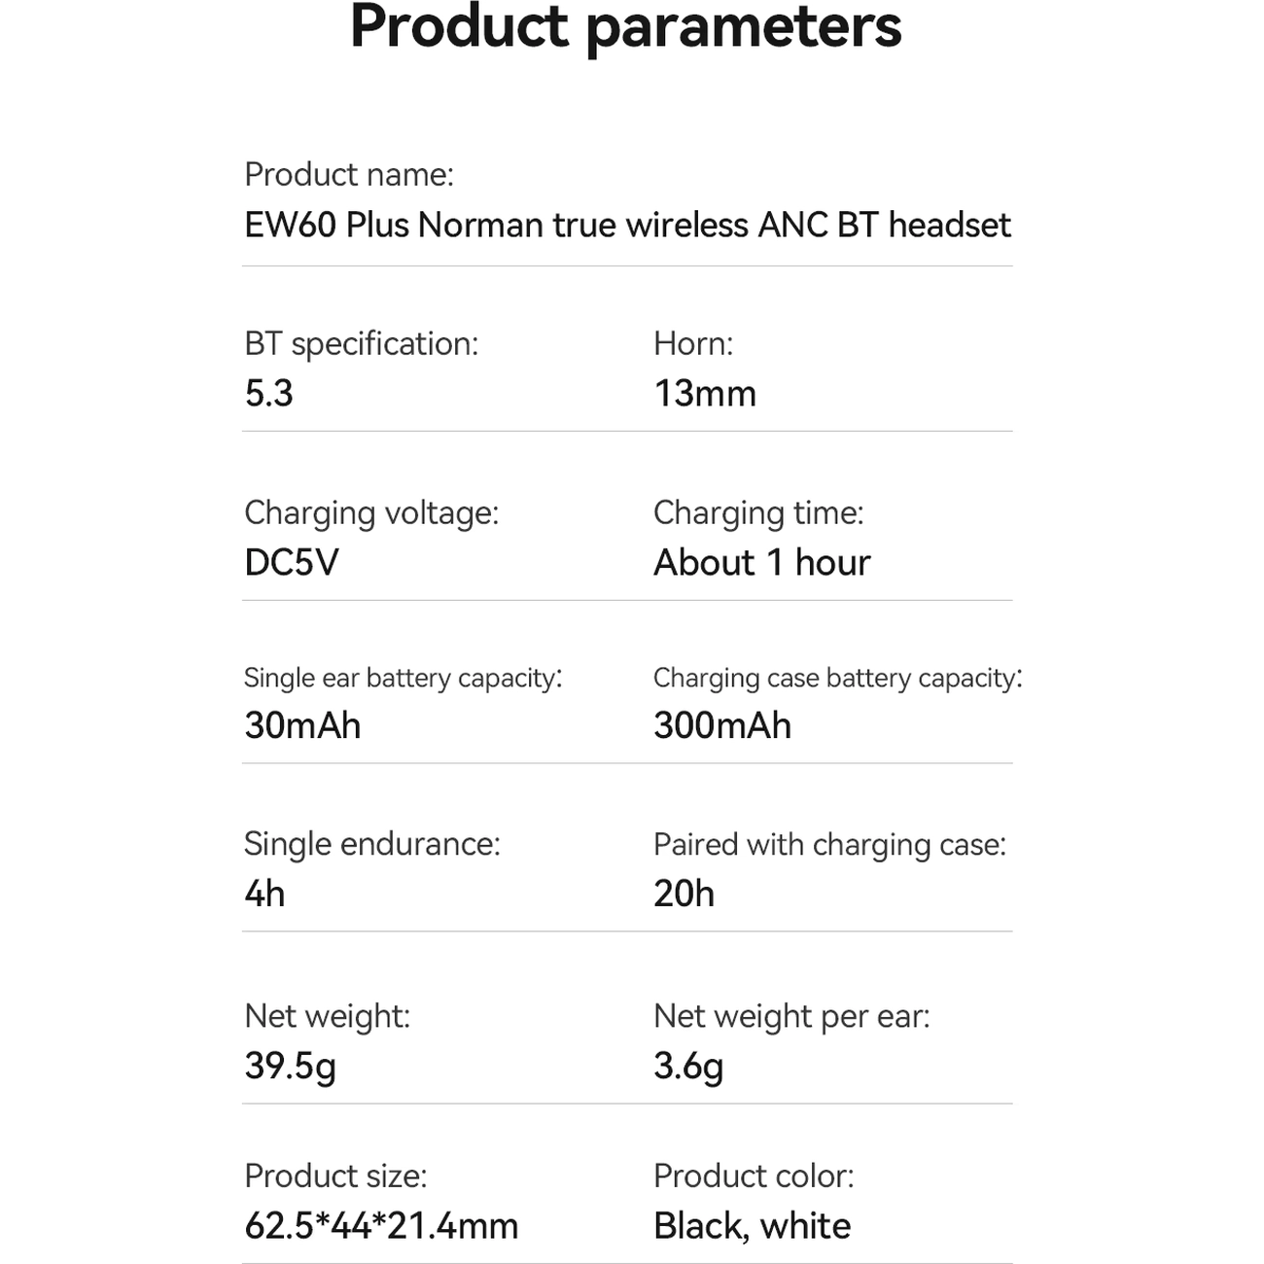The image size is (1264, 1264).
Task: Select the DC5V value
Action: (292, 563)
